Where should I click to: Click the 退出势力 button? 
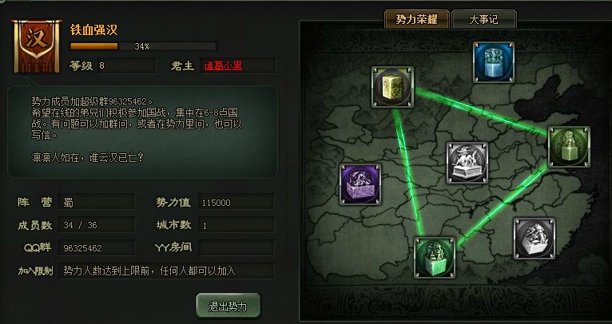(x=229, y=306)
